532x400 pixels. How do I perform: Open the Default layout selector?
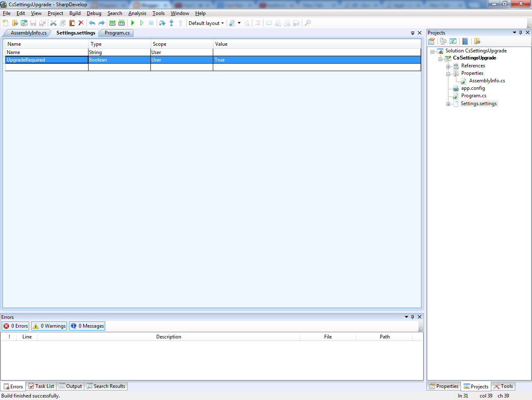tap(206, 23)
